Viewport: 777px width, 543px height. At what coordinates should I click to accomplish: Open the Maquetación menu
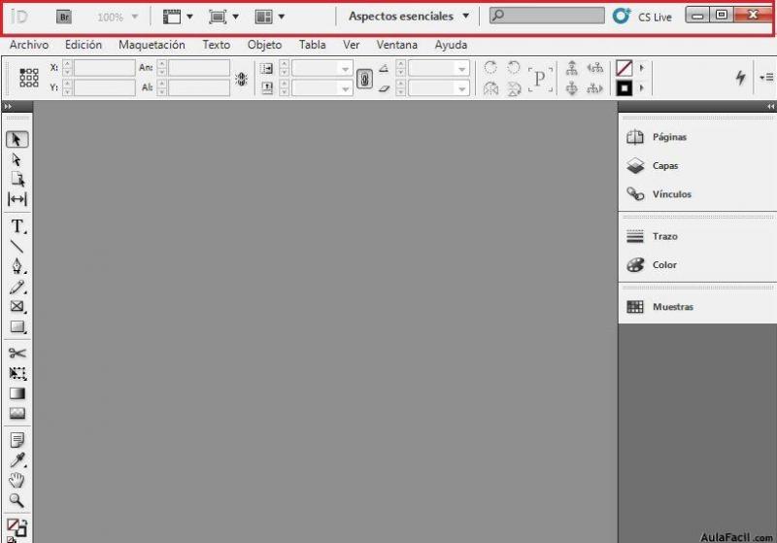152,45
